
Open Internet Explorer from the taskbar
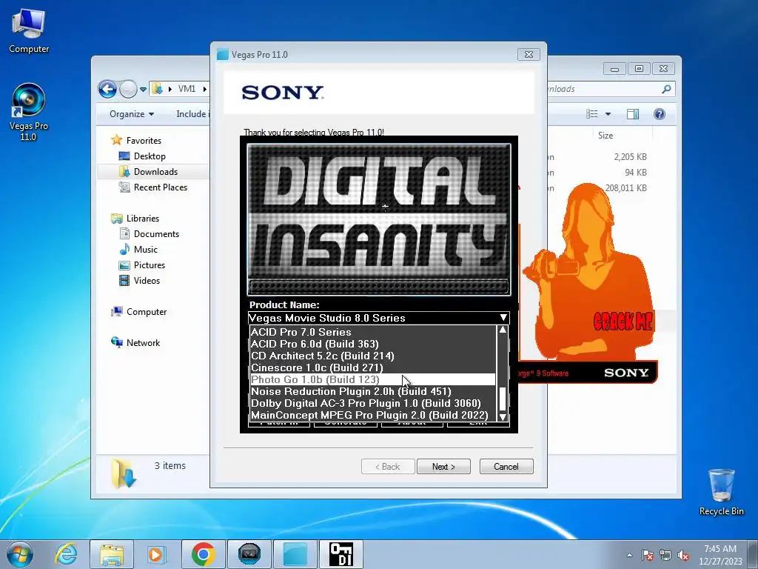coord(66,554)
